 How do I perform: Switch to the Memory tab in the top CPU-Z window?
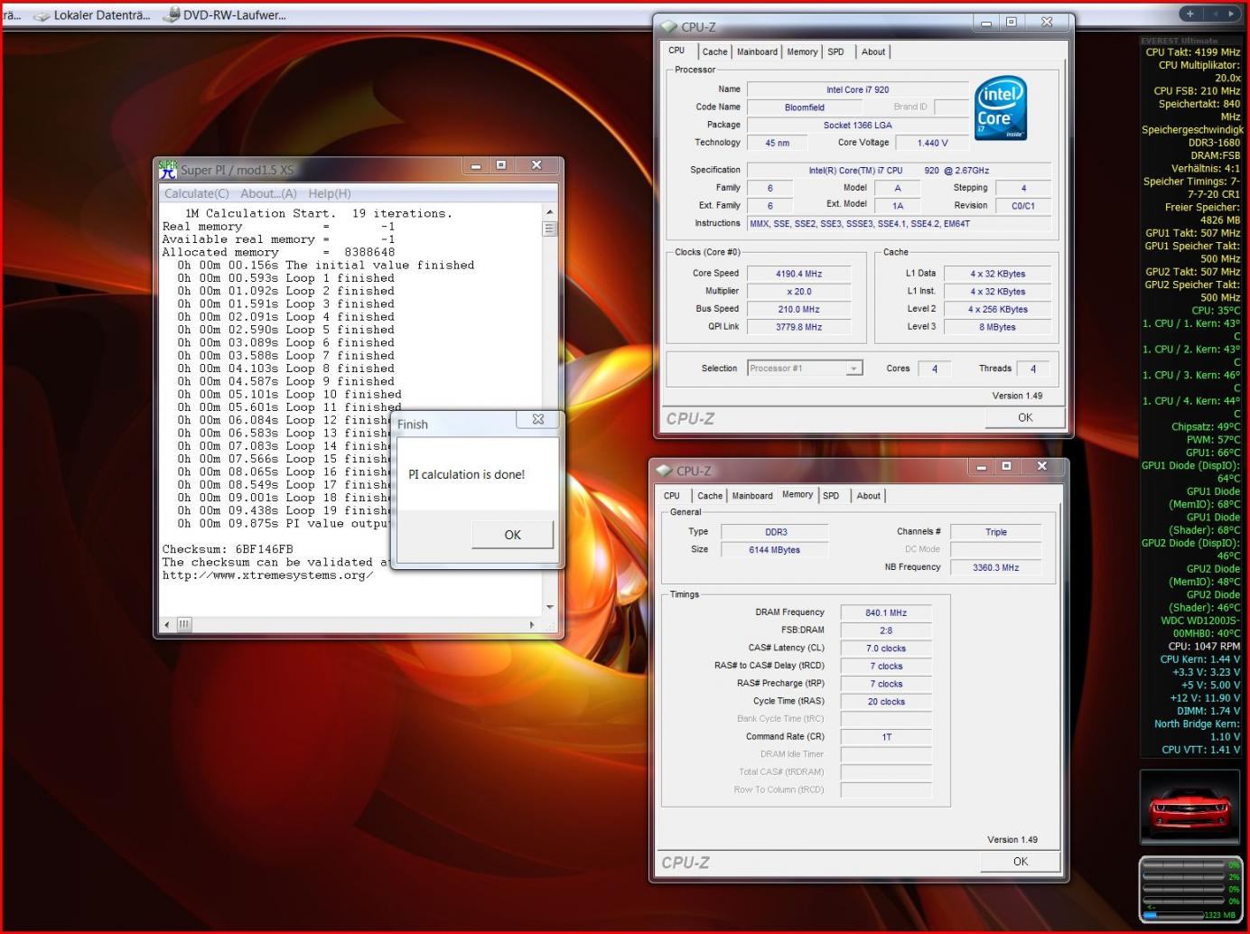point(802,52)
